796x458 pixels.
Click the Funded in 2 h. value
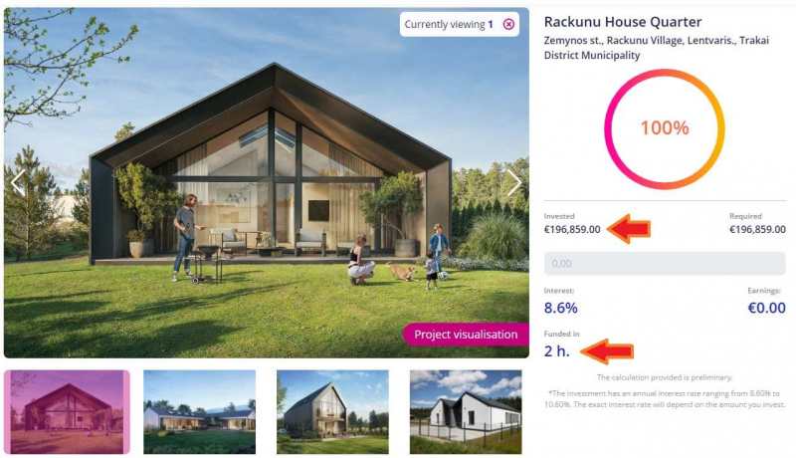pyautogui.click(x=556, y=350)
